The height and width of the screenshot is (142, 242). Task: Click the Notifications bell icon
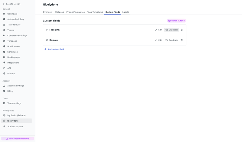click(4, 46)
